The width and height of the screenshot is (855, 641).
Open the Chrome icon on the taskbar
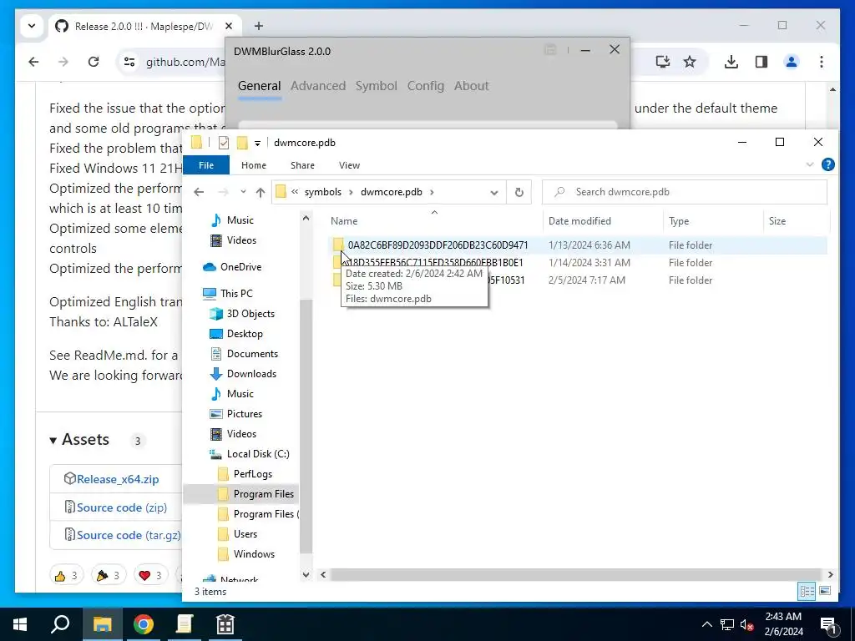click(144, 624)
